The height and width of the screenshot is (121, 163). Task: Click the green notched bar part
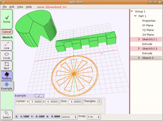click(x=86, y=41)
